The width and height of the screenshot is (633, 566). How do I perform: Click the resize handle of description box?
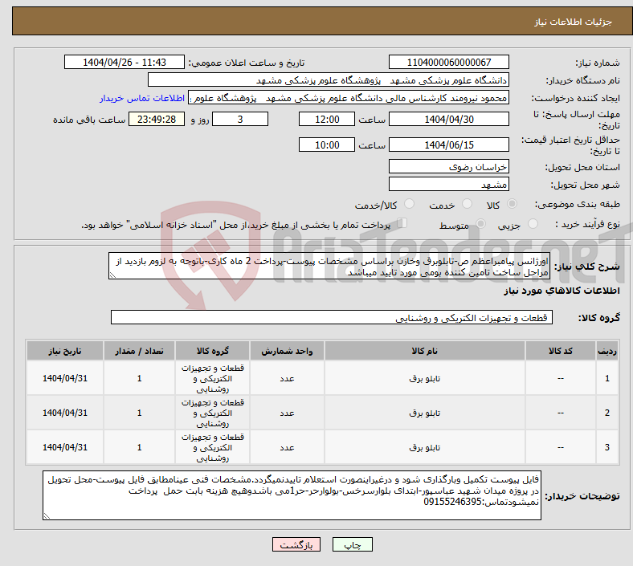pos(112,275)
